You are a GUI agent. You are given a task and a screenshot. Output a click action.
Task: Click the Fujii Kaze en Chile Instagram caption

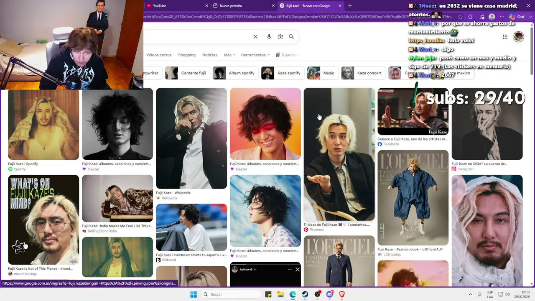(x=479, y=164)
